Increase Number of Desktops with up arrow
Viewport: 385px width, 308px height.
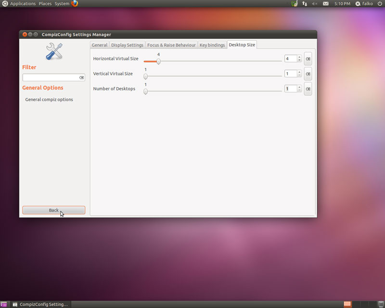coord(299,87)
